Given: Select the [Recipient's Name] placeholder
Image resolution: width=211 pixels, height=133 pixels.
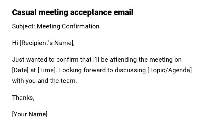Looking at the screenshot, I should (47, 43).
